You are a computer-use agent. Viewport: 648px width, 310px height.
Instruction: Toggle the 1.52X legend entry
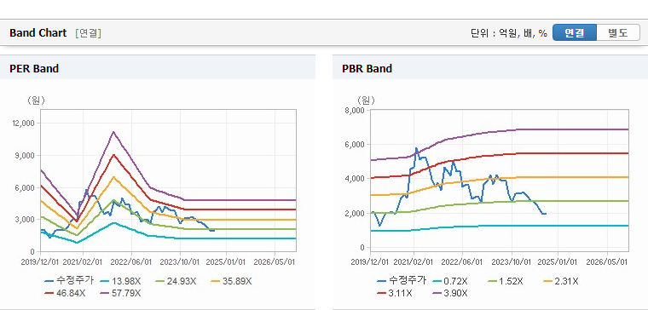[505, 281]
